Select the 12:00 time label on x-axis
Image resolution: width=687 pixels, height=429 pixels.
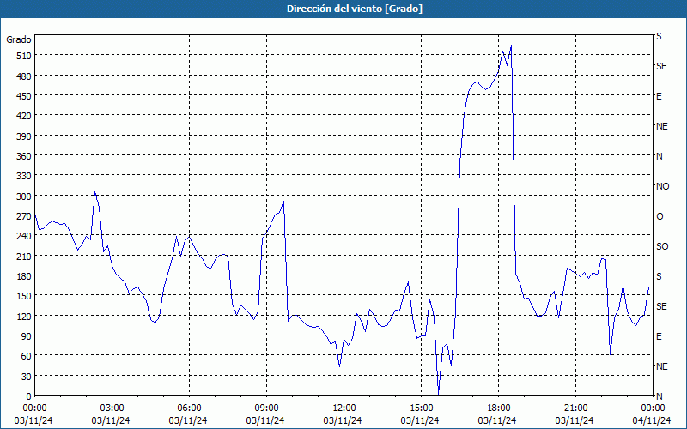point(344,408)
